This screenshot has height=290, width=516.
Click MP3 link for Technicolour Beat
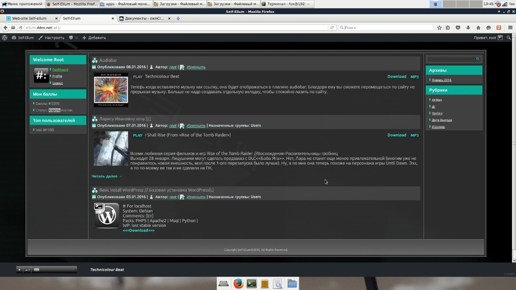click(414, 76)
